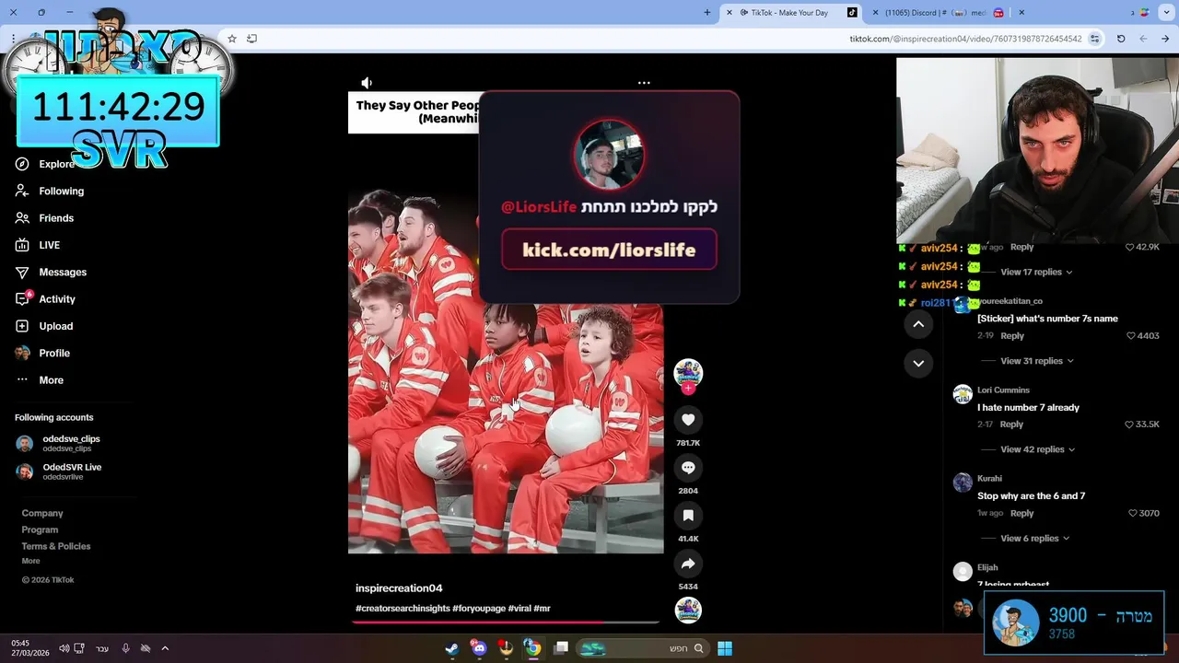Share the video with arrow icon
This screenshot has height=663, width=1179.
(688, 564)
